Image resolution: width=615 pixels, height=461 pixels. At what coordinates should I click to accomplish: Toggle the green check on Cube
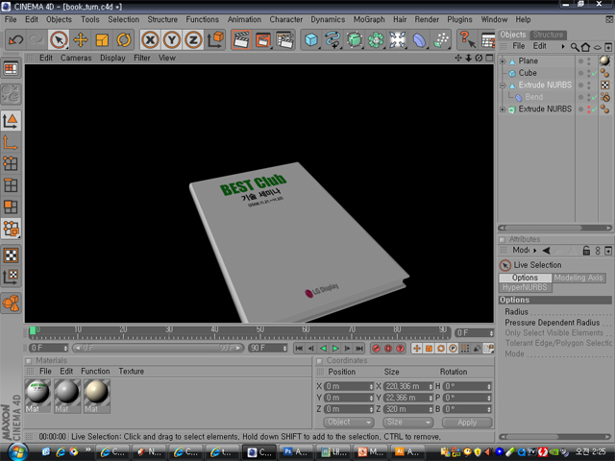tap(596, 73)
